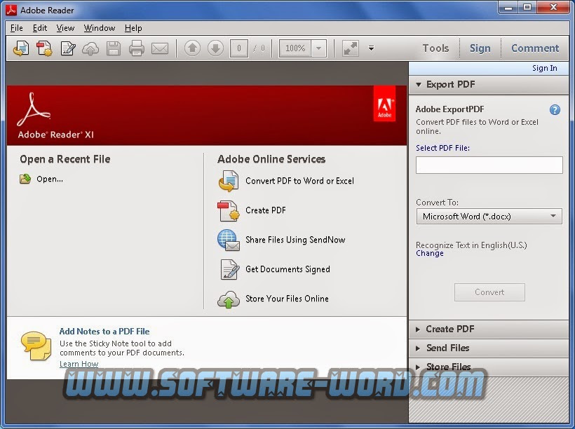Close the Adobe Reader window
575x429 pixels.
(553, 7)
